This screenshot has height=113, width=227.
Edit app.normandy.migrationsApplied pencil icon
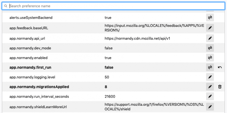(210, 87)
